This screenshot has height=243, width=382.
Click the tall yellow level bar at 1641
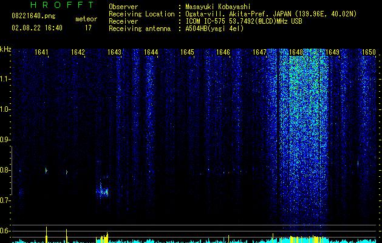click(46, 234)
